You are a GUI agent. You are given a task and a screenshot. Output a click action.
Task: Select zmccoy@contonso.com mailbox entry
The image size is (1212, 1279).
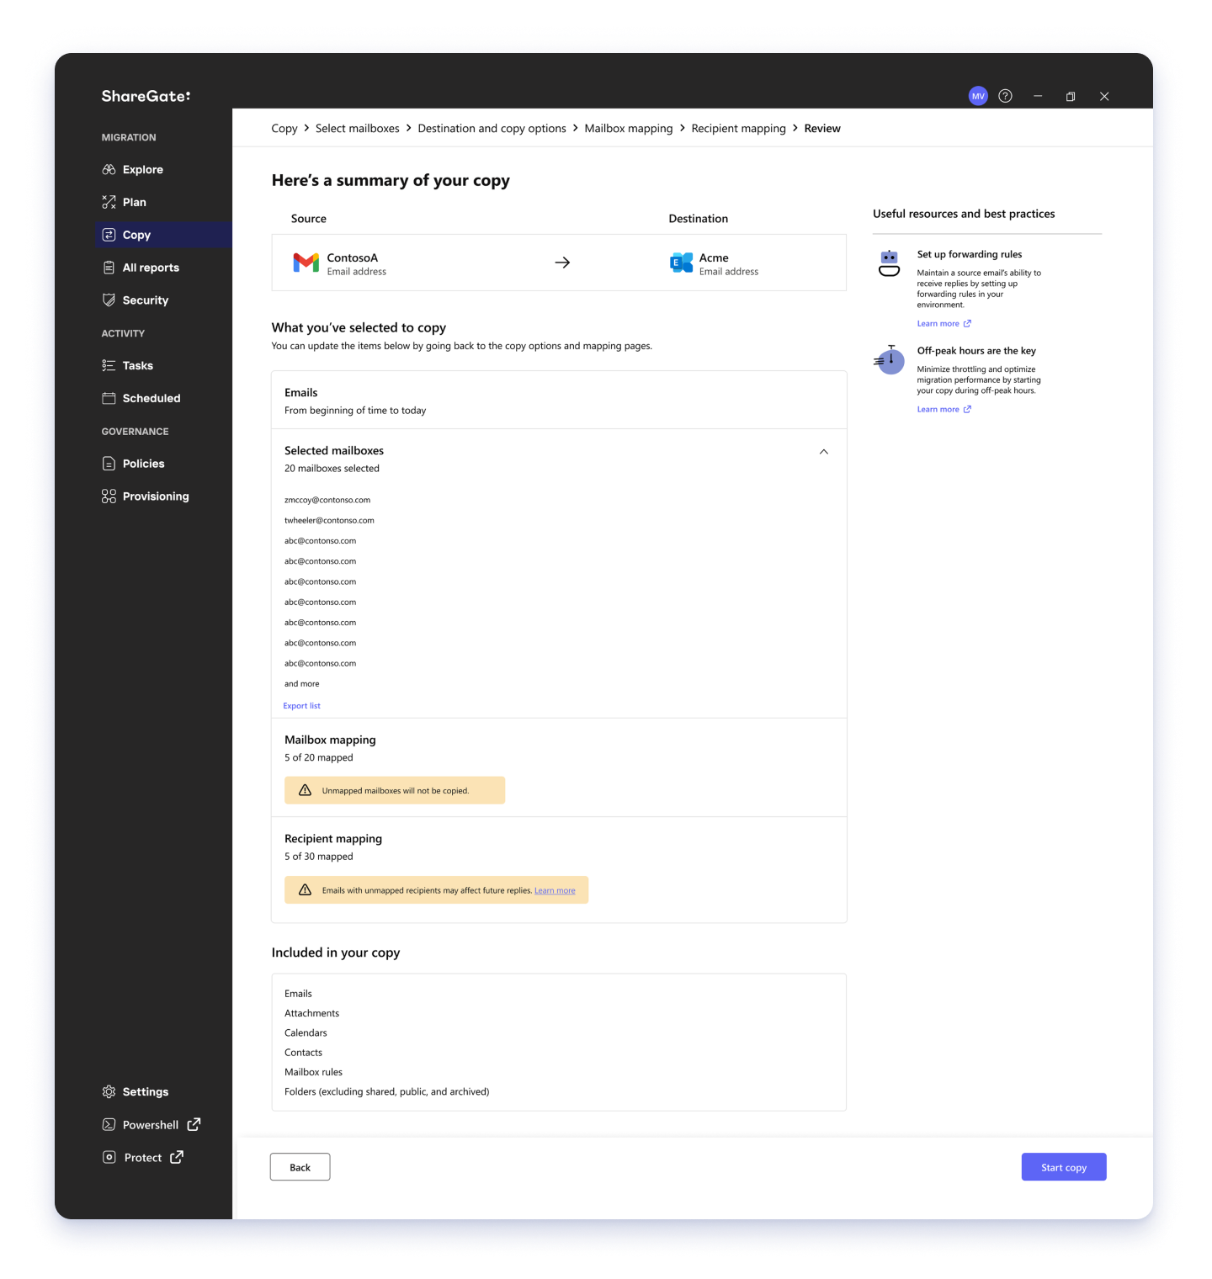coord(327,500)
